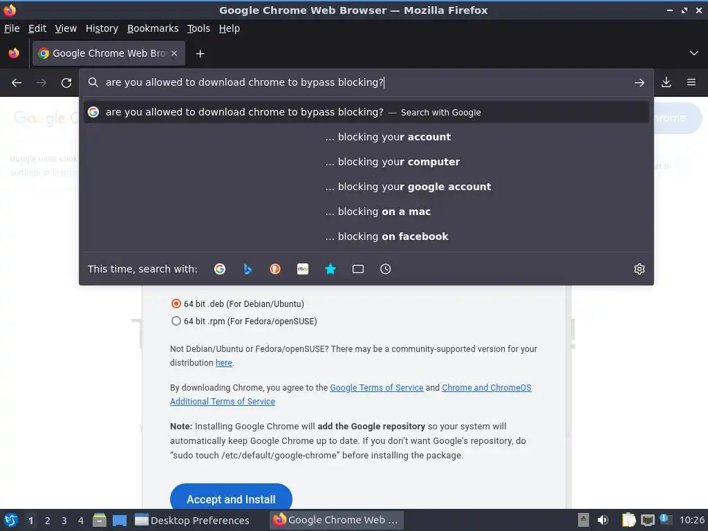Image resolution: width=708 pixels, height=531 pixels.
Task: Select suggestion 'blocking your account'
Action: tap(366, 137)
